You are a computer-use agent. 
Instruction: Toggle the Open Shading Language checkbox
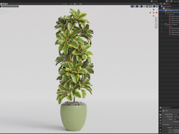(174, 121)
